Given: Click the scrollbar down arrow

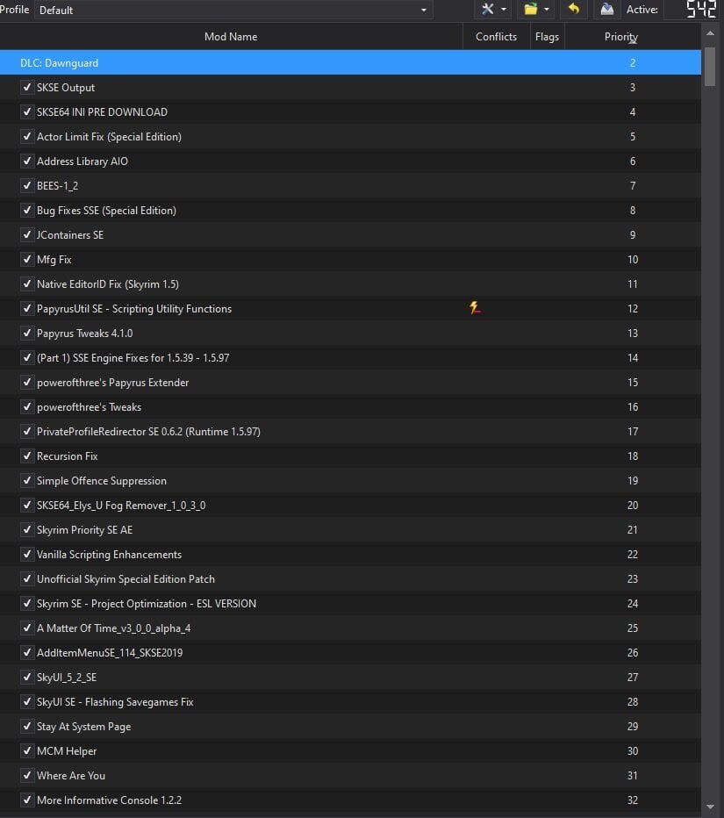Looking at the screenshot, I should click(x=710, y=807).
